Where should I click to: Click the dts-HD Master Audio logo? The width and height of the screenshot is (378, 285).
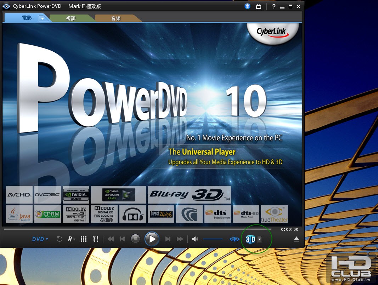(246, 214)
